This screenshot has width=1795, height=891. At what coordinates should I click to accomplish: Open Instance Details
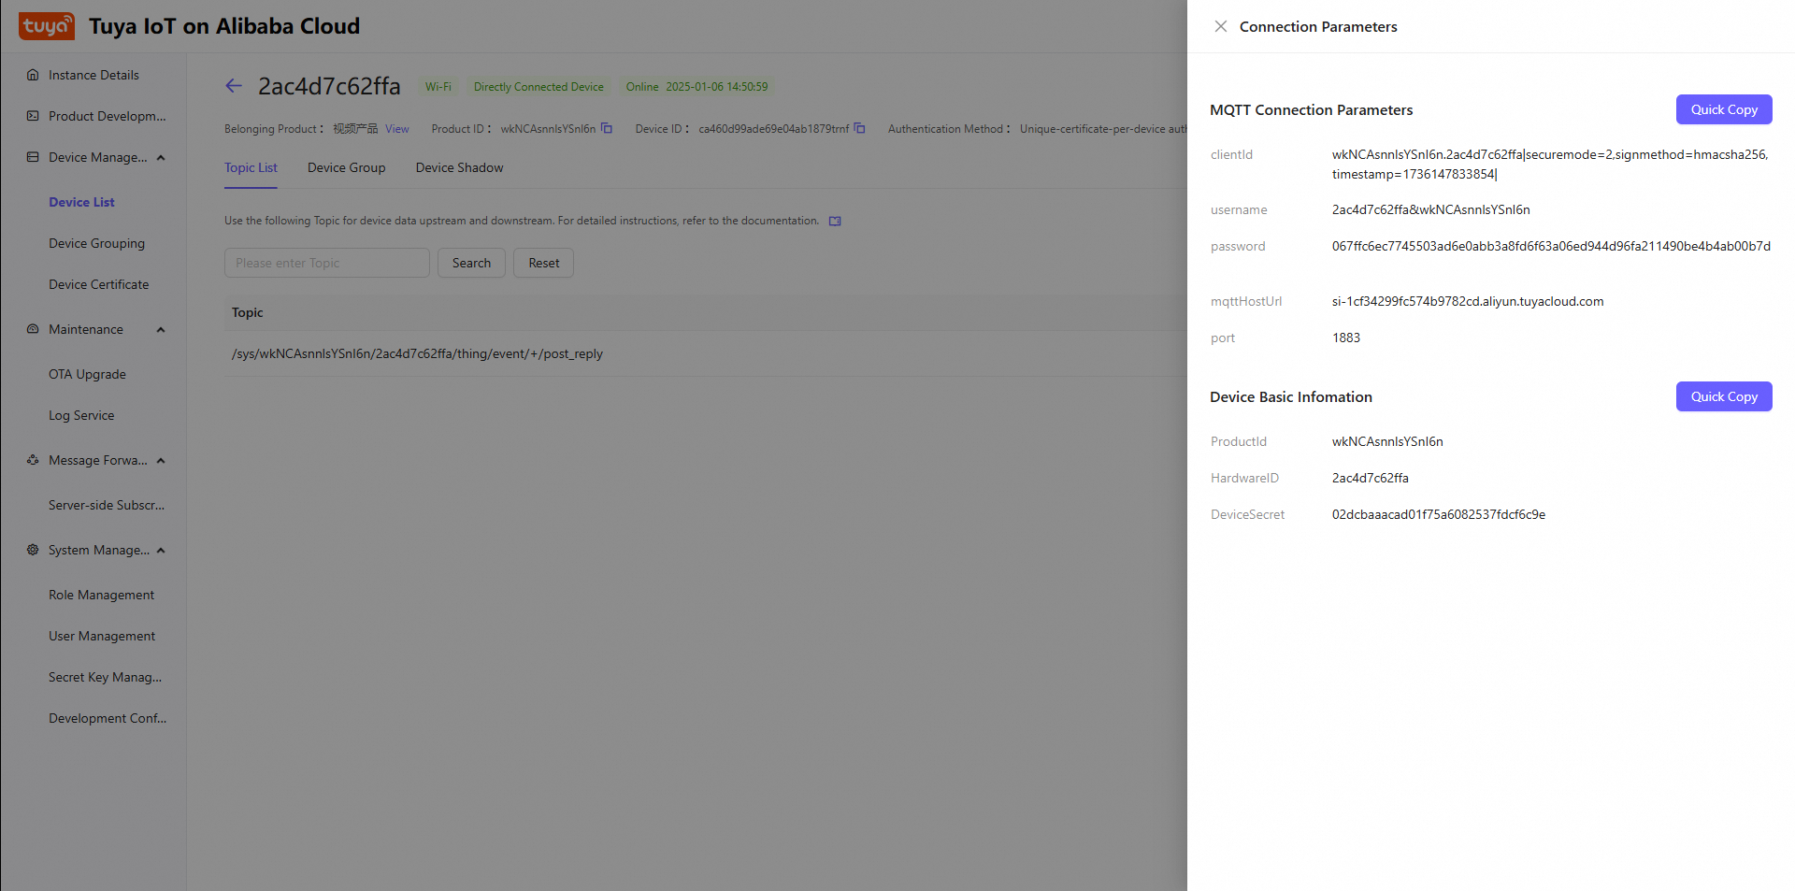[x=93, y=75]
